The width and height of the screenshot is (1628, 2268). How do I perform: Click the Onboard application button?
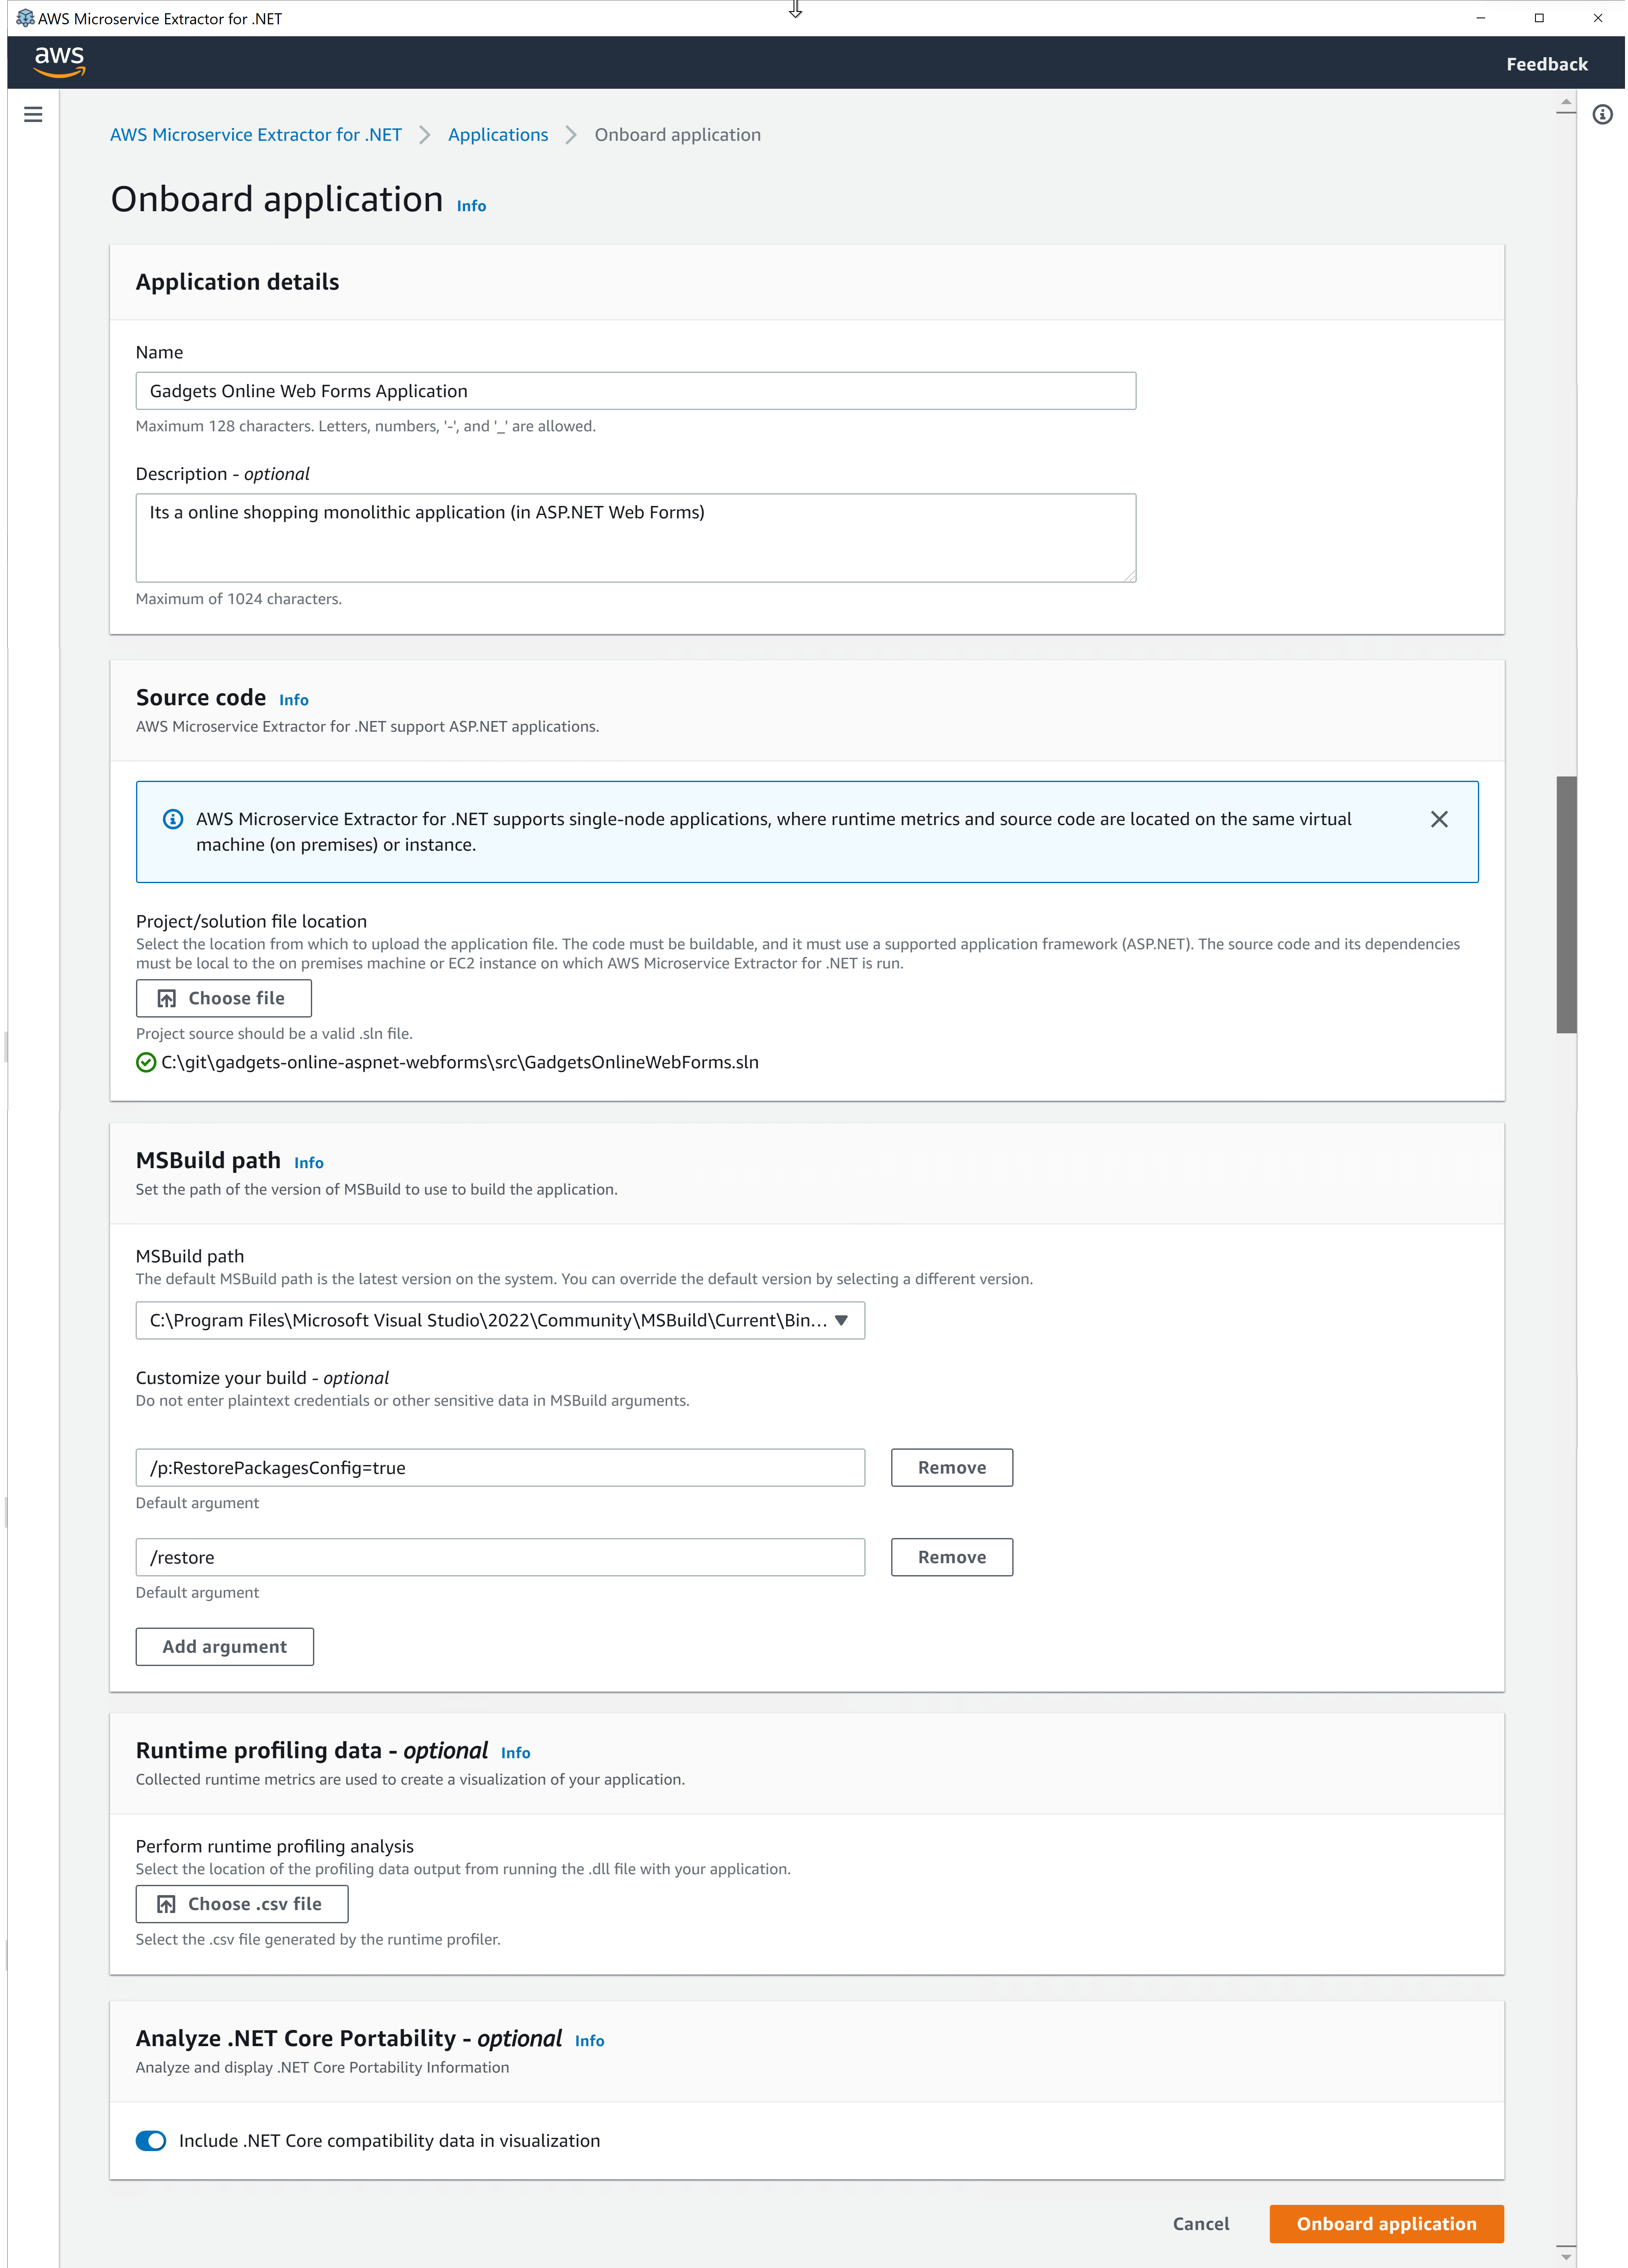point(1386,2224)
